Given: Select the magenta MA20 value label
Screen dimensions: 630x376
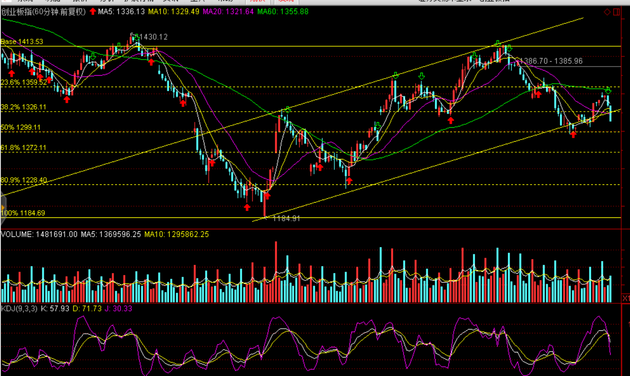Looking at the screenshot, I should click(x=228, y=12).
